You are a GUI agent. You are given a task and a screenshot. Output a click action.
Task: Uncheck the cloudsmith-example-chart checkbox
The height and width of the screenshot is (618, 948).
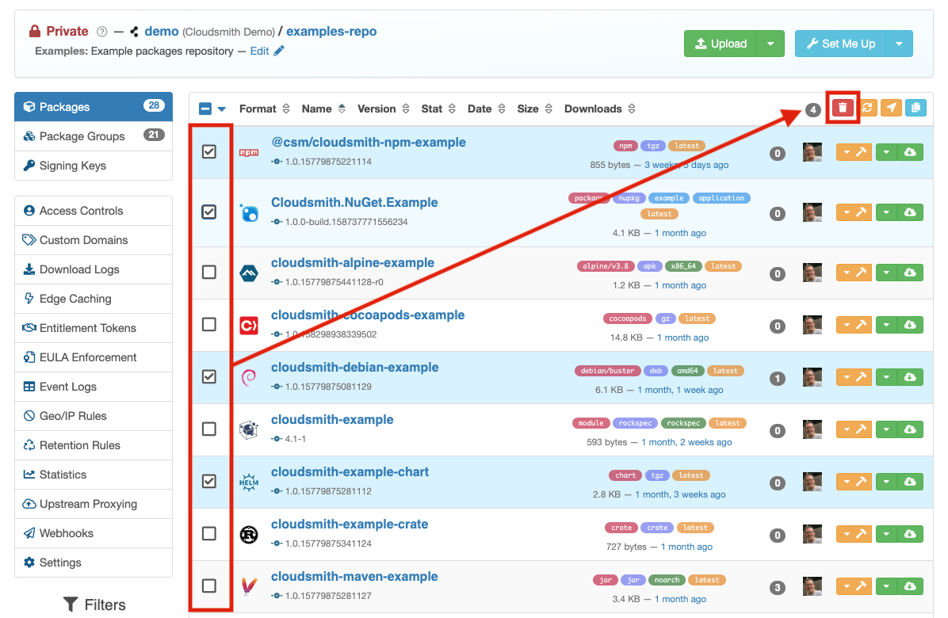[x=209, y=482]
